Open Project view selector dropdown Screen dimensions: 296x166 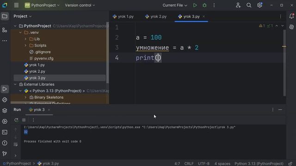(x=23, y=16)
